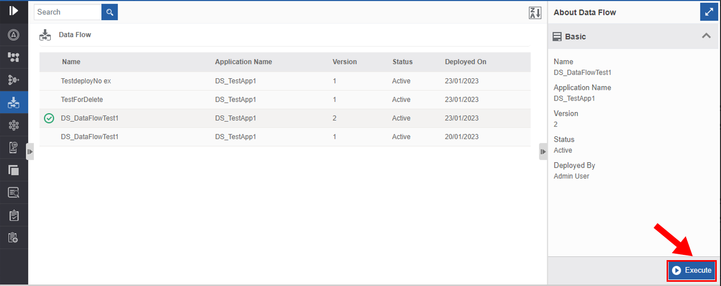Select the TestForDelete row
Image resolution: width=721 pixels, height=286 pixels.
click(x=285, y=99)
